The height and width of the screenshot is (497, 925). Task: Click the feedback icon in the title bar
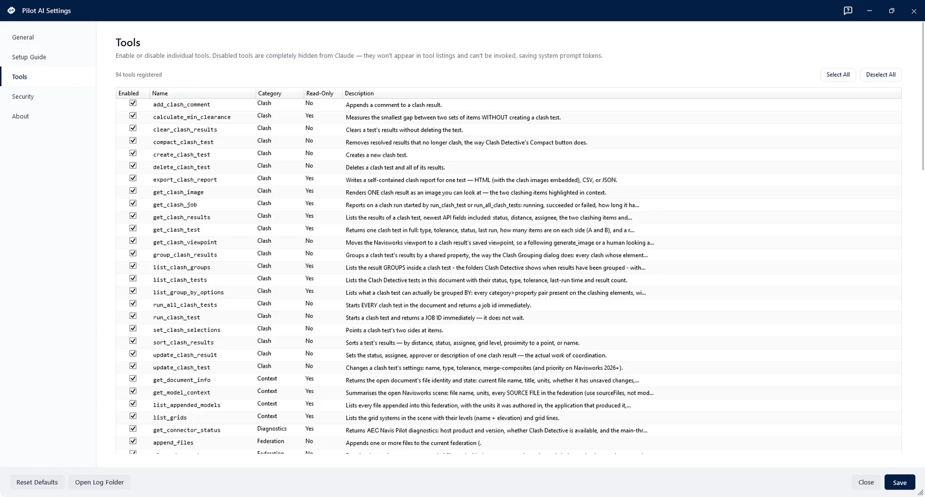click(848, 10)
